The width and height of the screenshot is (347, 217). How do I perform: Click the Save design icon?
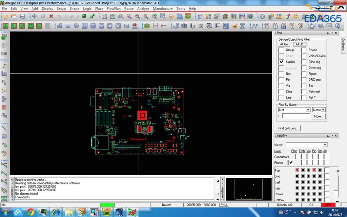[x=22, y=16]
